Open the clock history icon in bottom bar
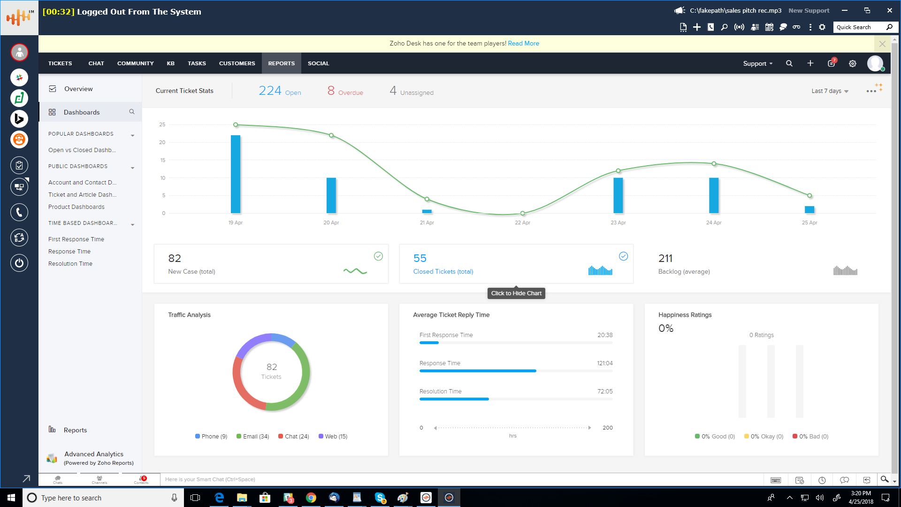Image resolution: width=901 pixels, height=507 pixels. click(x=822, y=480)
